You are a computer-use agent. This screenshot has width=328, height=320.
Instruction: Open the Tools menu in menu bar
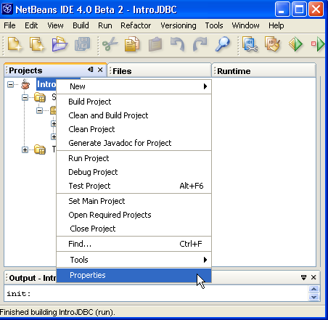[214, 25]
